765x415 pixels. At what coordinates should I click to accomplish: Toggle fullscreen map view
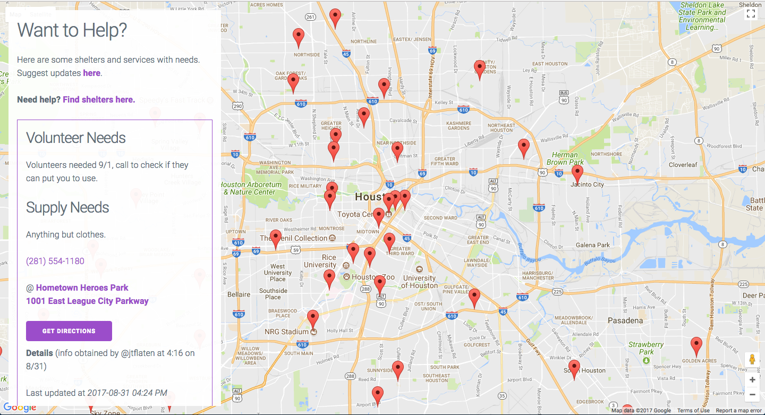click(751, 14)
